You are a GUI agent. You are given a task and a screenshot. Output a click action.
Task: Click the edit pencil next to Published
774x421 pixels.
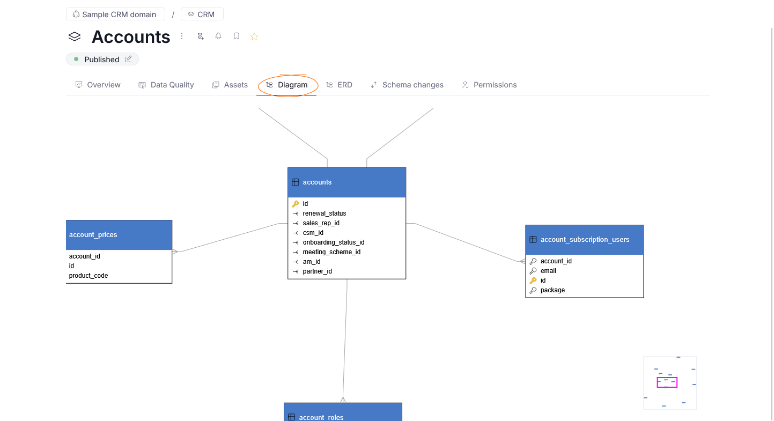coord(127,59)
